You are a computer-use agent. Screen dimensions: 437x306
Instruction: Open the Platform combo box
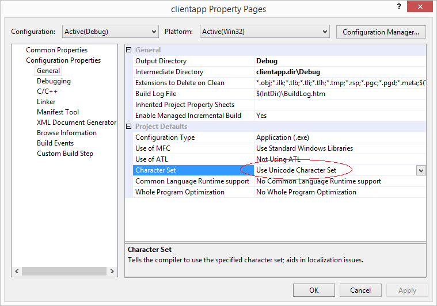pos(264,32)
